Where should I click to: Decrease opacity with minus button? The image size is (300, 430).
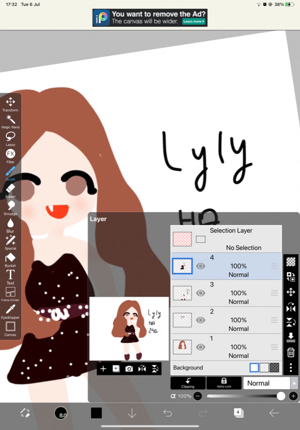point(198,396)
